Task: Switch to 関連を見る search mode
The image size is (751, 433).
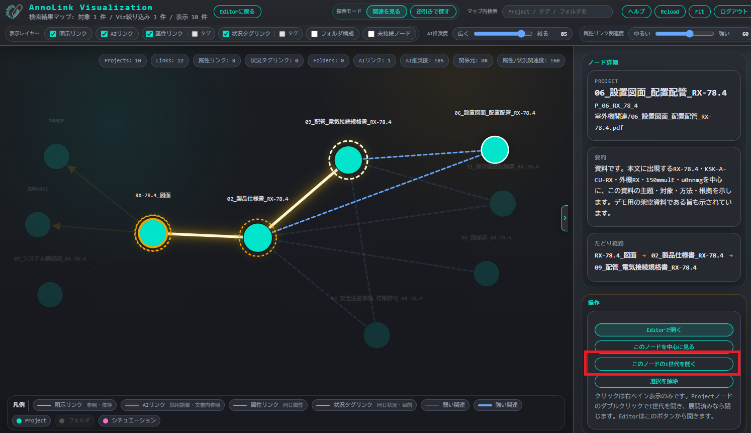Action: 387,12
